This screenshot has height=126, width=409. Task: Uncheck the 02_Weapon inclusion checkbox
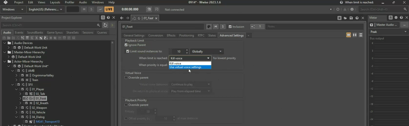pos(22,108)
